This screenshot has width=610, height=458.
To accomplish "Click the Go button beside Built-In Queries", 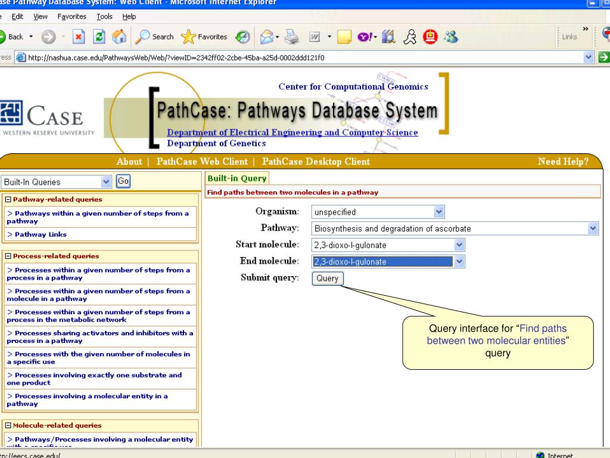I will coord(123,181).
